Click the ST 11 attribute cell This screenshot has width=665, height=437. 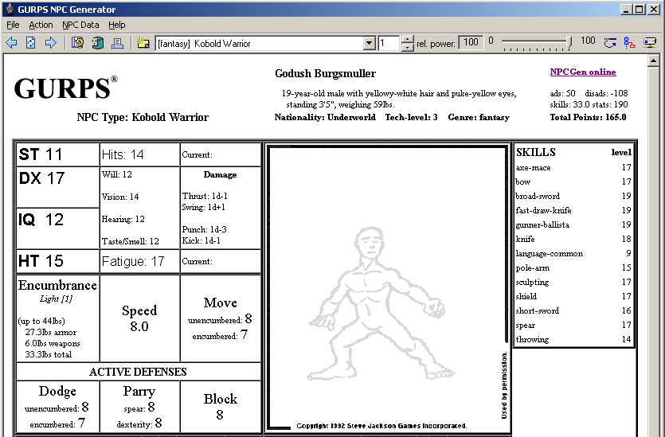pos(57,154)
